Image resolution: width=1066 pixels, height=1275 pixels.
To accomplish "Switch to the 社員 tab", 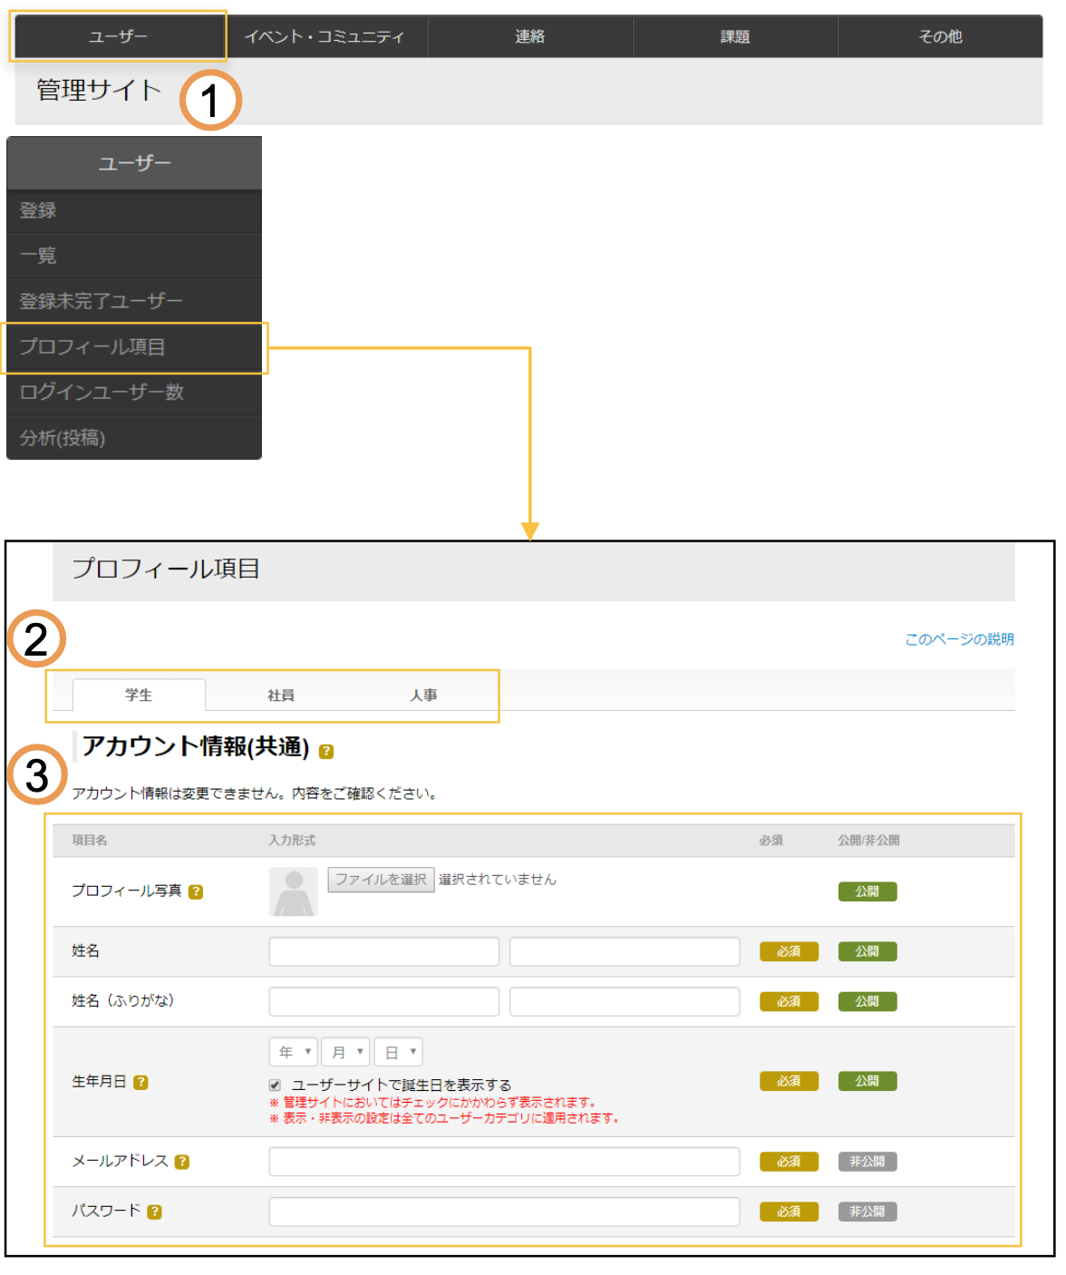I will tap(281, 695).
